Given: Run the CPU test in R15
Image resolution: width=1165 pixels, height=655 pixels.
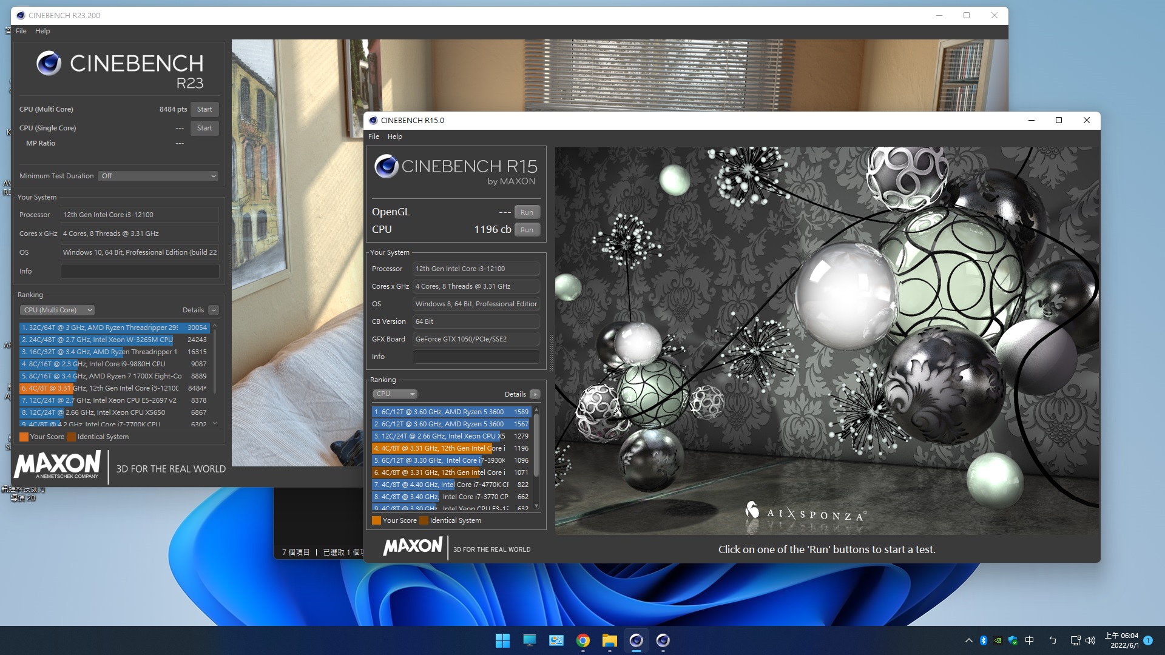Looking at the screenshot, I should (x=527, y=230).
